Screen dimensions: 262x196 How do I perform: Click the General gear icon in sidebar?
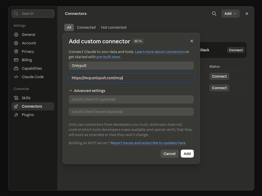tap(16, 35)
